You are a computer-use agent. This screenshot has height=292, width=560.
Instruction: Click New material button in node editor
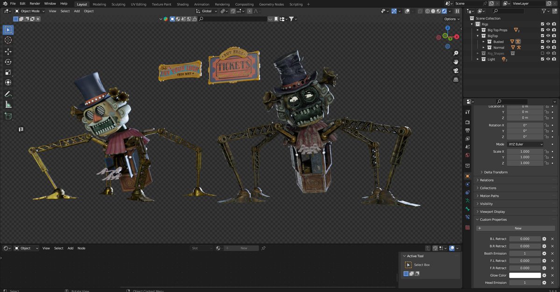(241, 248)
